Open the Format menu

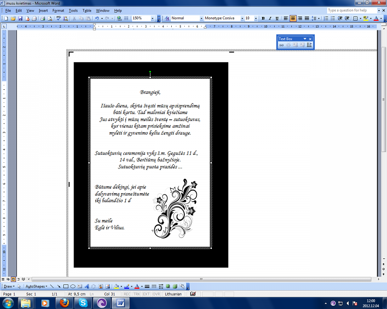point(58,10)
